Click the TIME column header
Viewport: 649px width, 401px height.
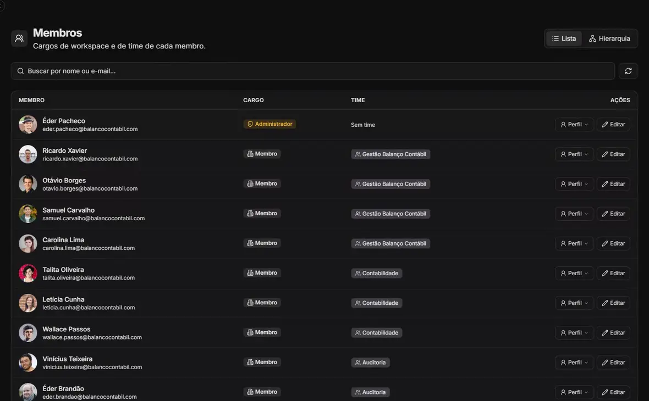pyautogui.click(x=358, y=100)
